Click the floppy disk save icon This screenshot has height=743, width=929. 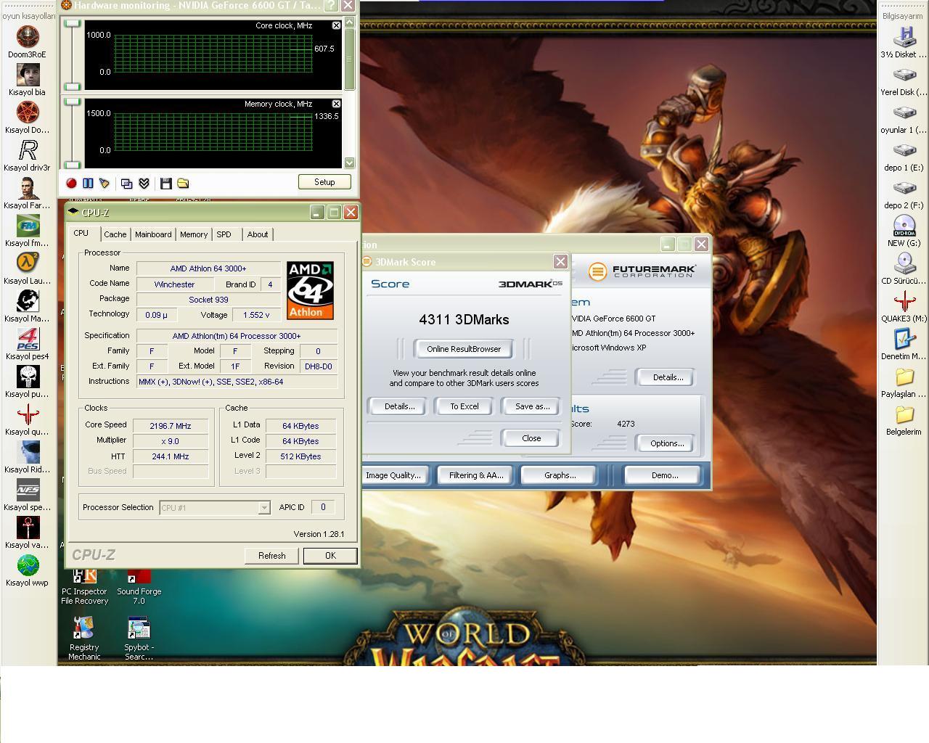[165, 184]
